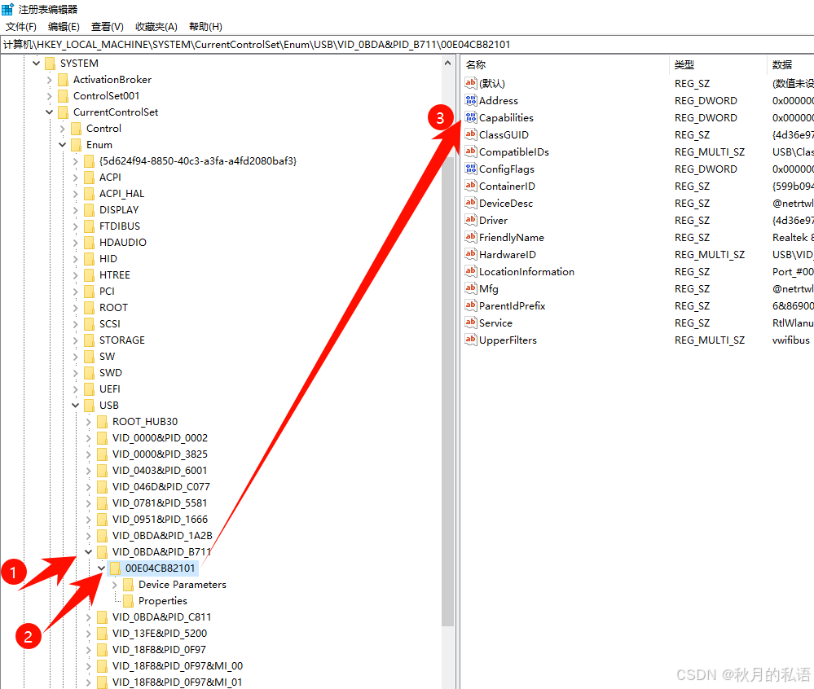Select the ROOT_HUB30 folder icon
Screen dimensions: 814x689
[103, 421]
